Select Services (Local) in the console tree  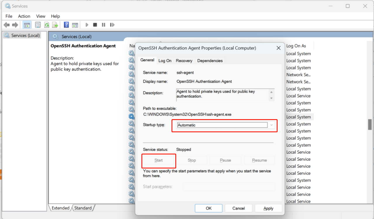[22, 35]
